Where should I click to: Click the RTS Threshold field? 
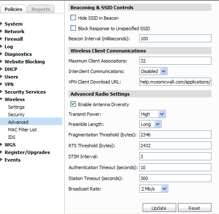[x=175, y=146]
